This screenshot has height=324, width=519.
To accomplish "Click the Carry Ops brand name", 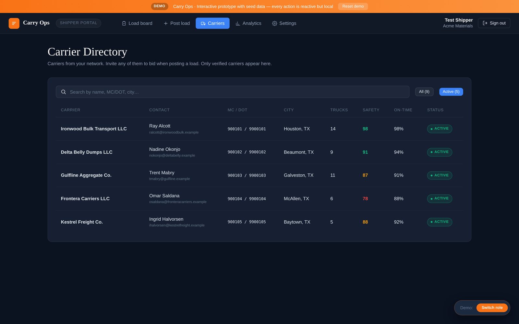I will coord(36,23).
